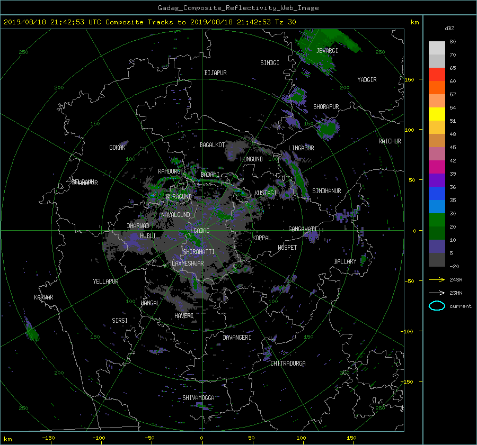Click the YADGIR city label
The height and width of the screenshot is (445, 477).
(x=367, y=80)
